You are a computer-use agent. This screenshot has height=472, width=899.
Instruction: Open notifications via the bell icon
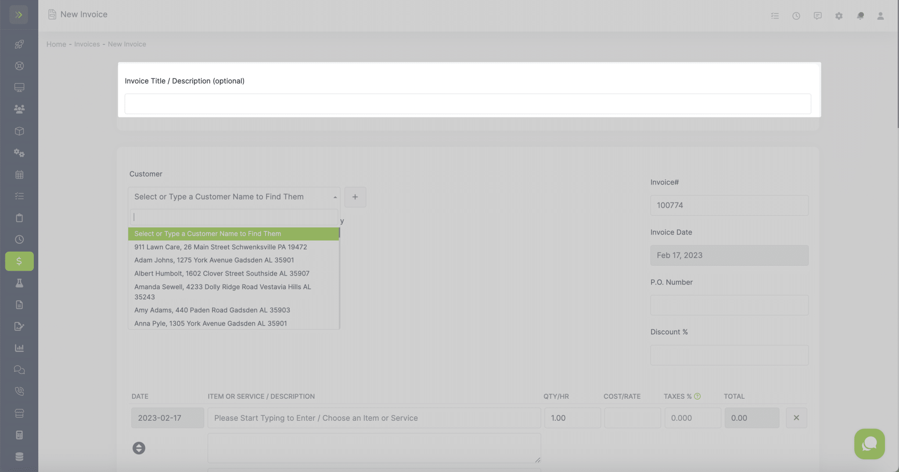click(x=861, y=16)
